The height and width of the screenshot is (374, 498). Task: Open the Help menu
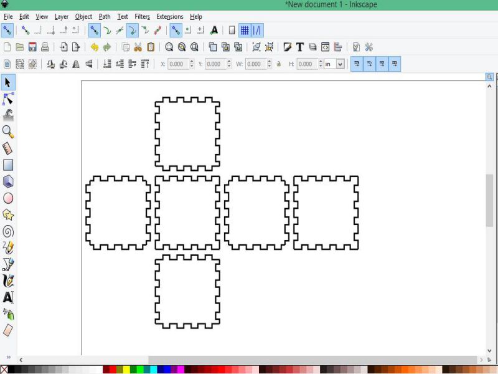(x=195, y=17)
